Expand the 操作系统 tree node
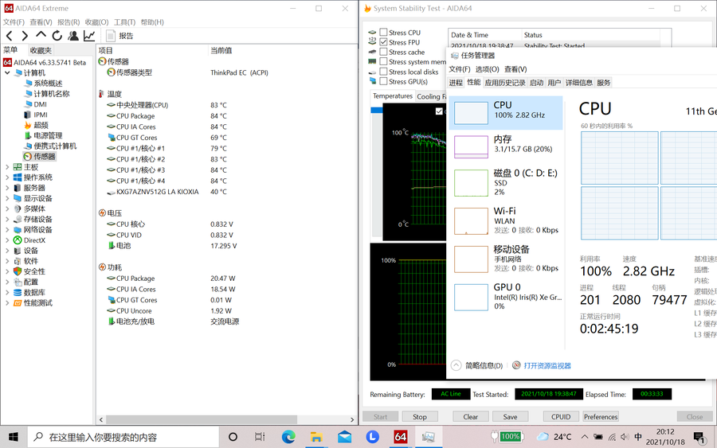 click(x=7, y=177)
